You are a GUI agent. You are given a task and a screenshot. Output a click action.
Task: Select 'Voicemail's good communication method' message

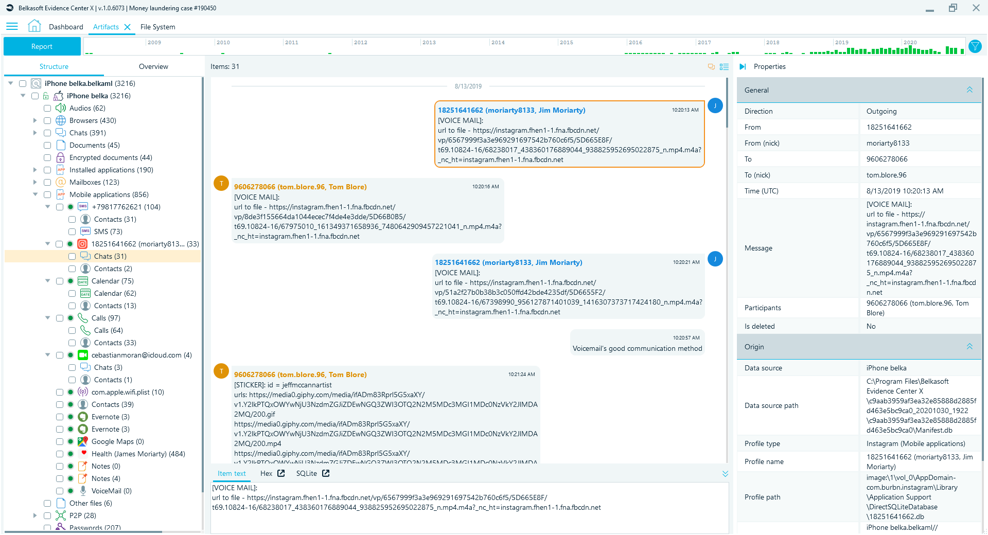pos(638,343)
